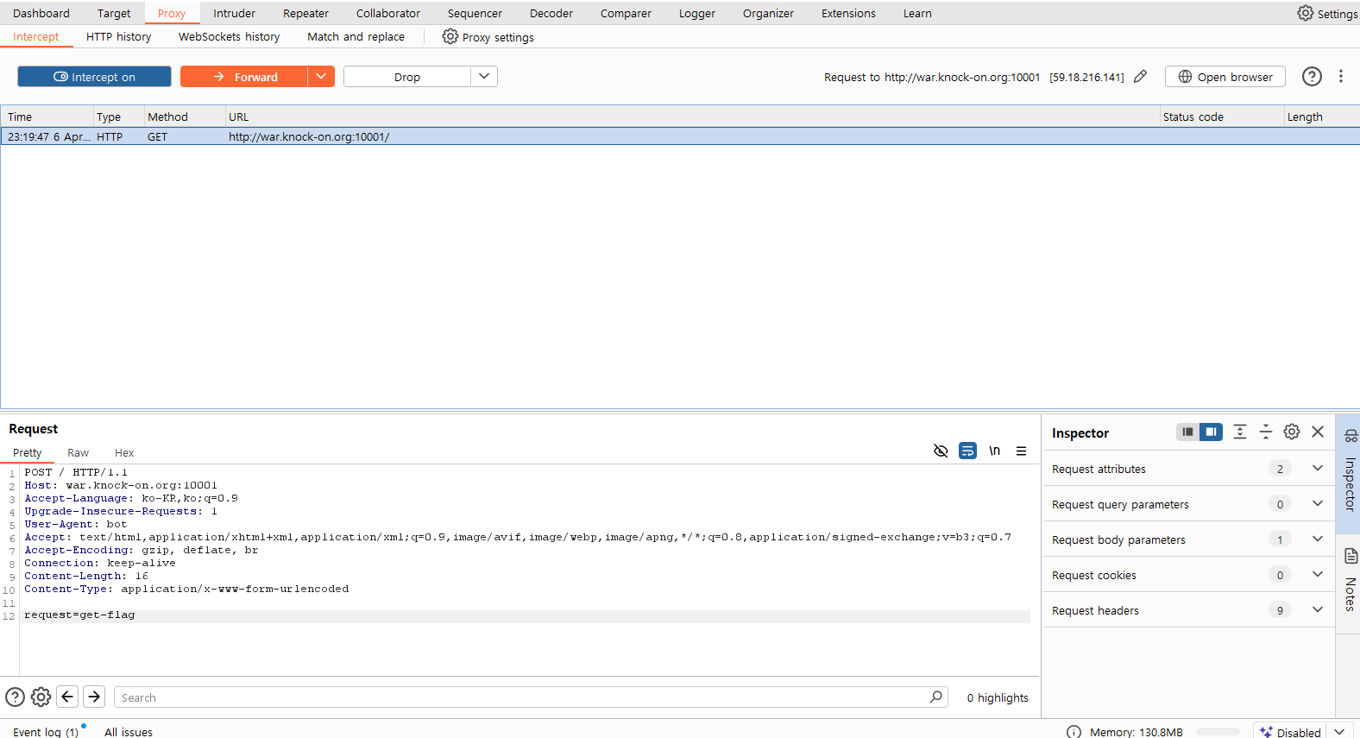The width and height of the screenshot is (1360, 738).
Task: Open the Settings gear at top right
Action: [x=1327, y=13]
